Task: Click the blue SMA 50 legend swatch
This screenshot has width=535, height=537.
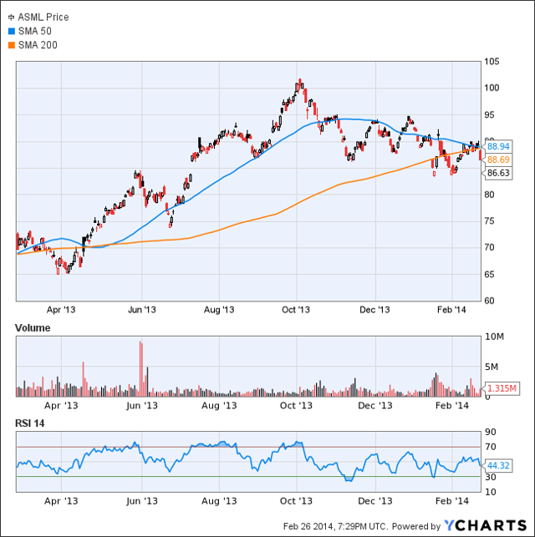Action: [x=12, y=31]
